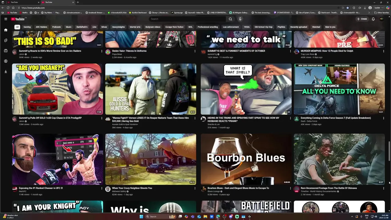Open the notifications bell
The height and width of the screenshot is (220, 391).
[373, 19]
